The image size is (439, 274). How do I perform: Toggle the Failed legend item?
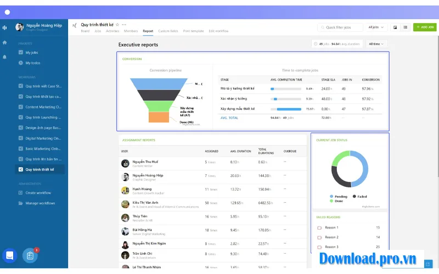(360, 197)
